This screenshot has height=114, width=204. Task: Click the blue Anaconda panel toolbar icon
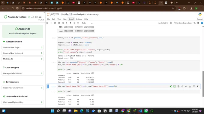202,23
